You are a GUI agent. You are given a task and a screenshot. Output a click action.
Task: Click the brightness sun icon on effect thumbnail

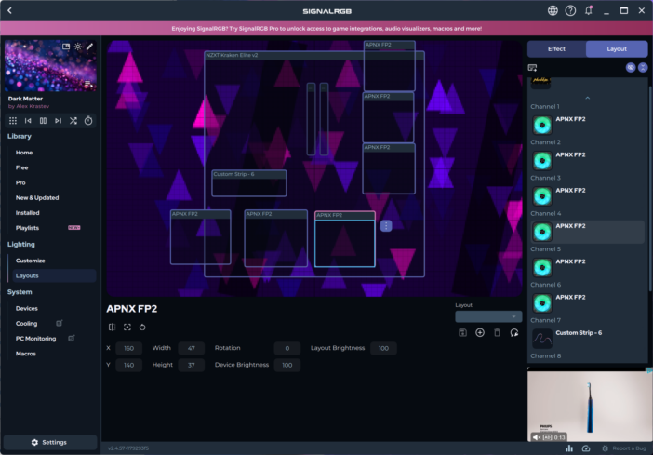78,47
